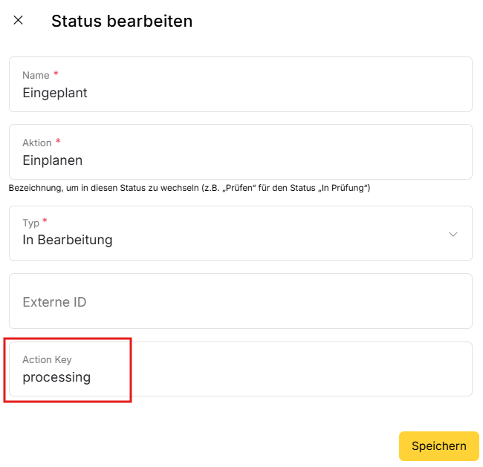Viewport: 483px width, 467px height.
Task: Close the Status bearbeiten dialog
Action: pos(19,21)
